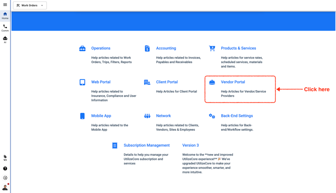This screenshot has height=193, width=336.
Task: Click text 'Help articles related to Insurance'
Action: [x=113, y=96]
